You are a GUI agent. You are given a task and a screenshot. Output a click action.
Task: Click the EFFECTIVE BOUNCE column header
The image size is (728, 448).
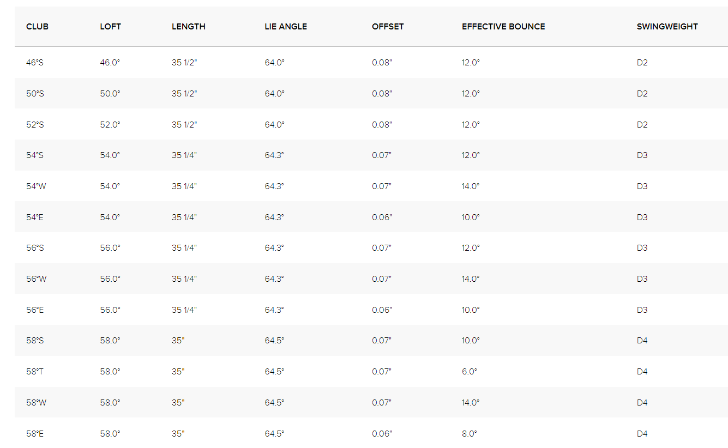tap(503, 26)
